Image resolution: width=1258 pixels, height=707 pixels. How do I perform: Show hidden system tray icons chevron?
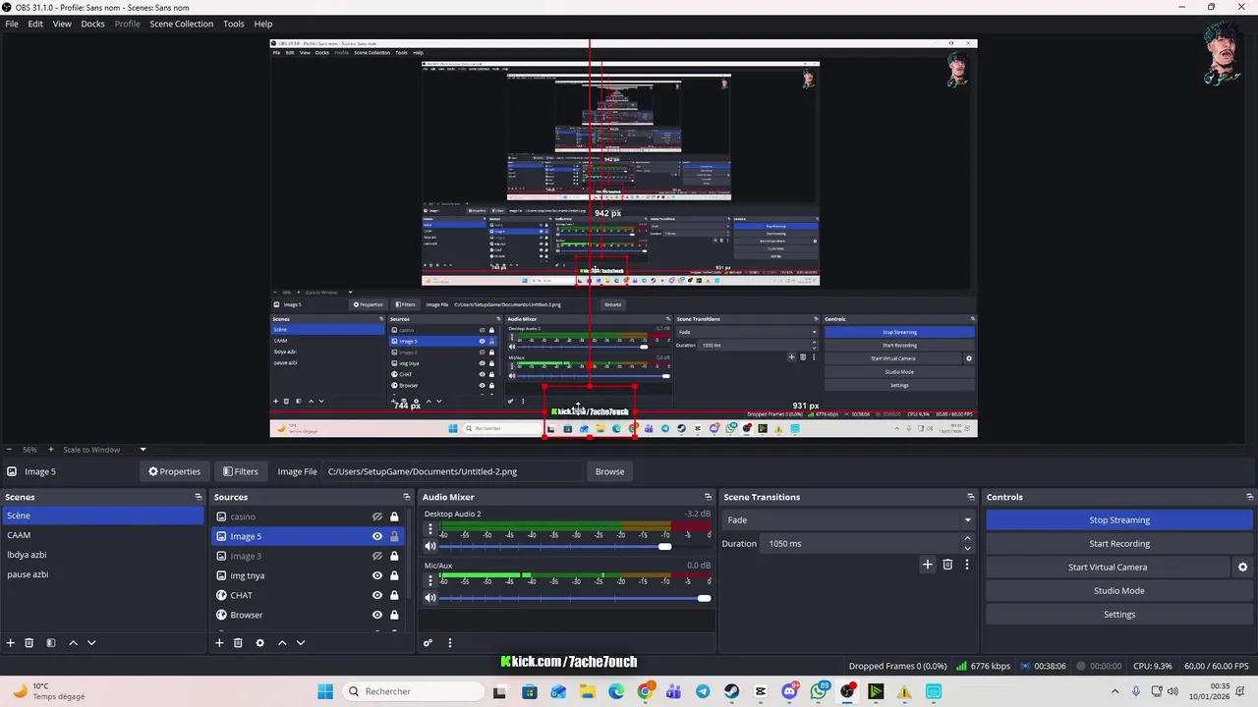coord(1115,691)
